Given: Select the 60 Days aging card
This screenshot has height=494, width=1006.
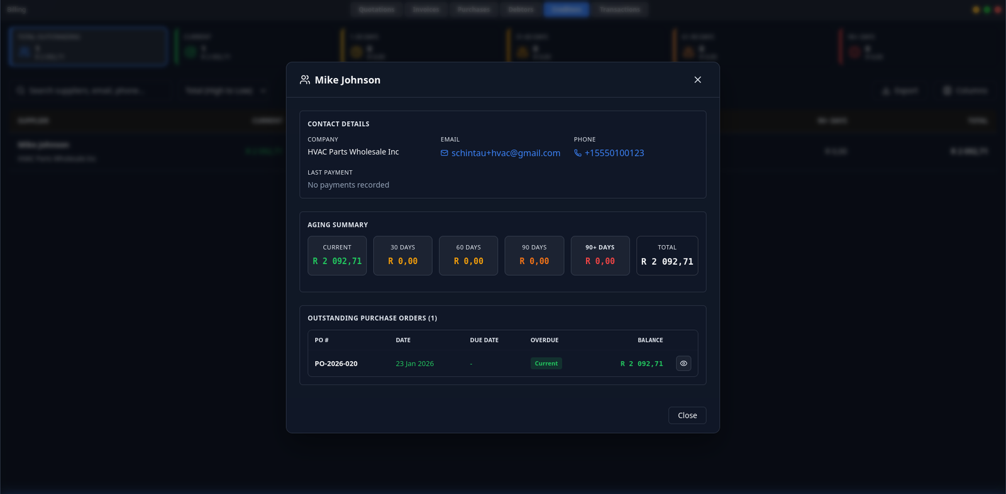Looking at the screenshot, I should (x=468, y=255).
